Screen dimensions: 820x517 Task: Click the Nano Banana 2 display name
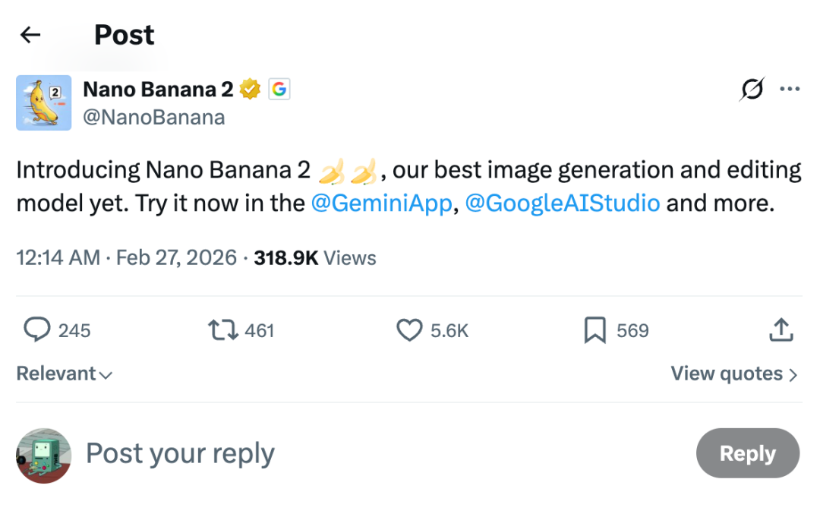tap(158, 90)
